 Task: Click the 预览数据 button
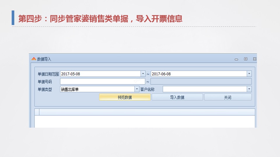click(125, 97)
